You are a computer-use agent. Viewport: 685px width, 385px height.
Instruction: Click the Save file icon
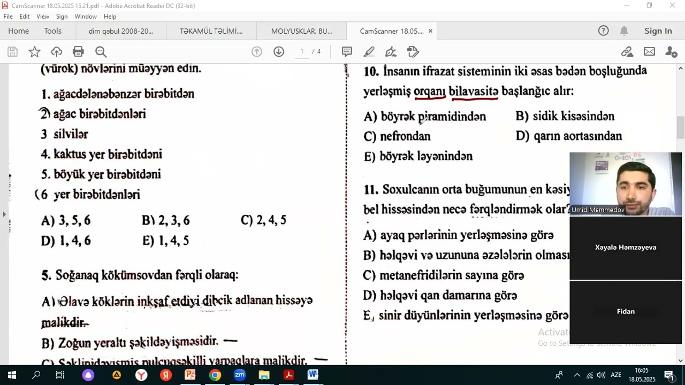point(12,52)
